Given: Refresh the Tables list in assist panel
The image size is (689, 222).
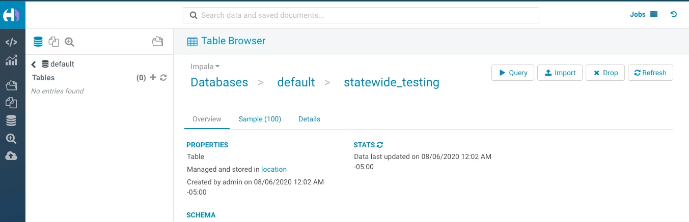Looking at the screenshot, I should point(163,78).
